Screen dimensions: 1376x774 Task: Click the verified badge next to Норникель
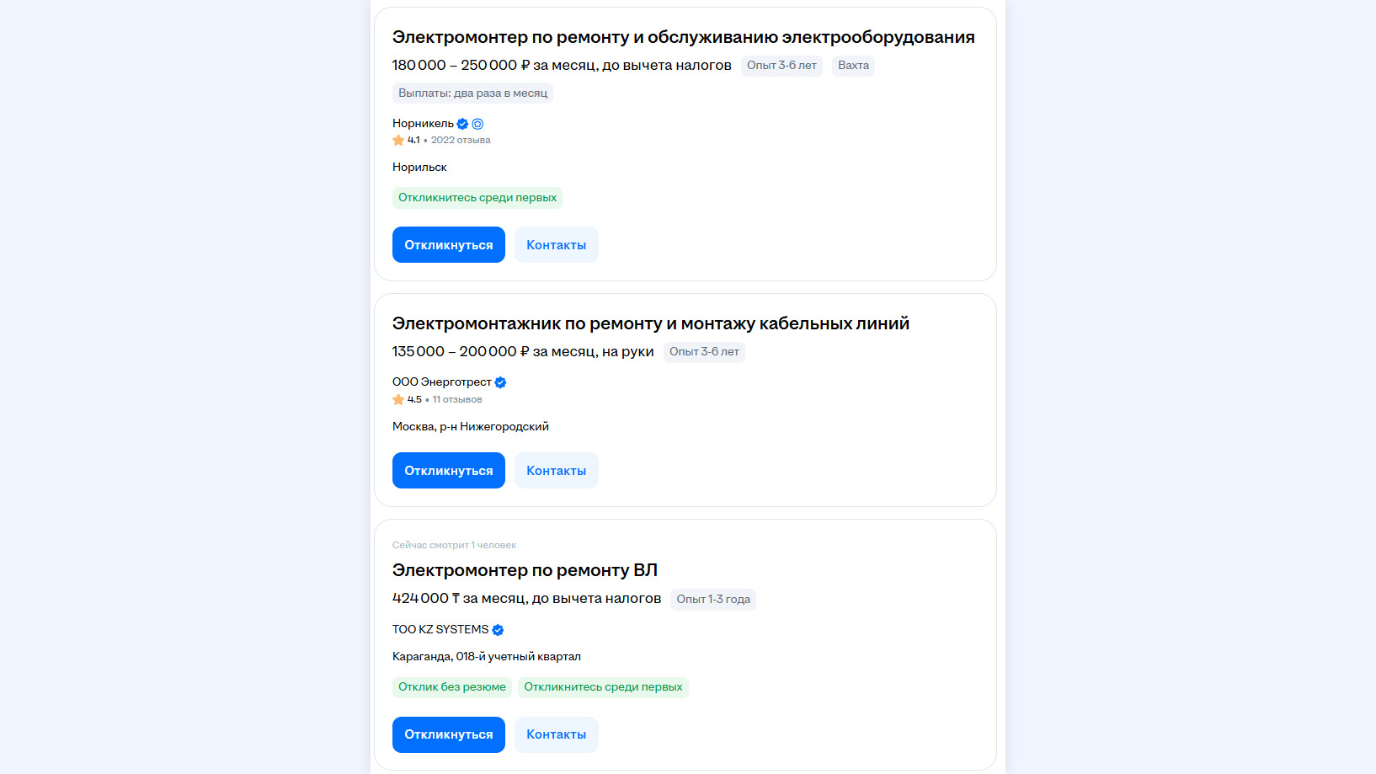pos(462,124)
